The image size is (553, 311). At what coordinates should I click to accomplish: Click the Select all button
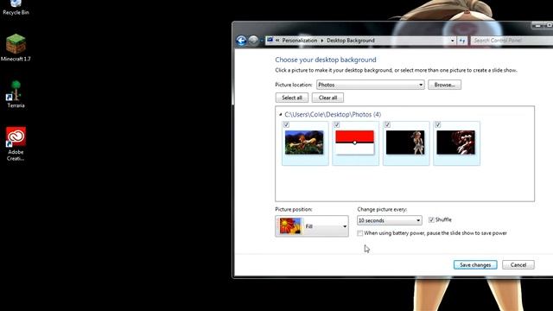click(x=292, y=98)
